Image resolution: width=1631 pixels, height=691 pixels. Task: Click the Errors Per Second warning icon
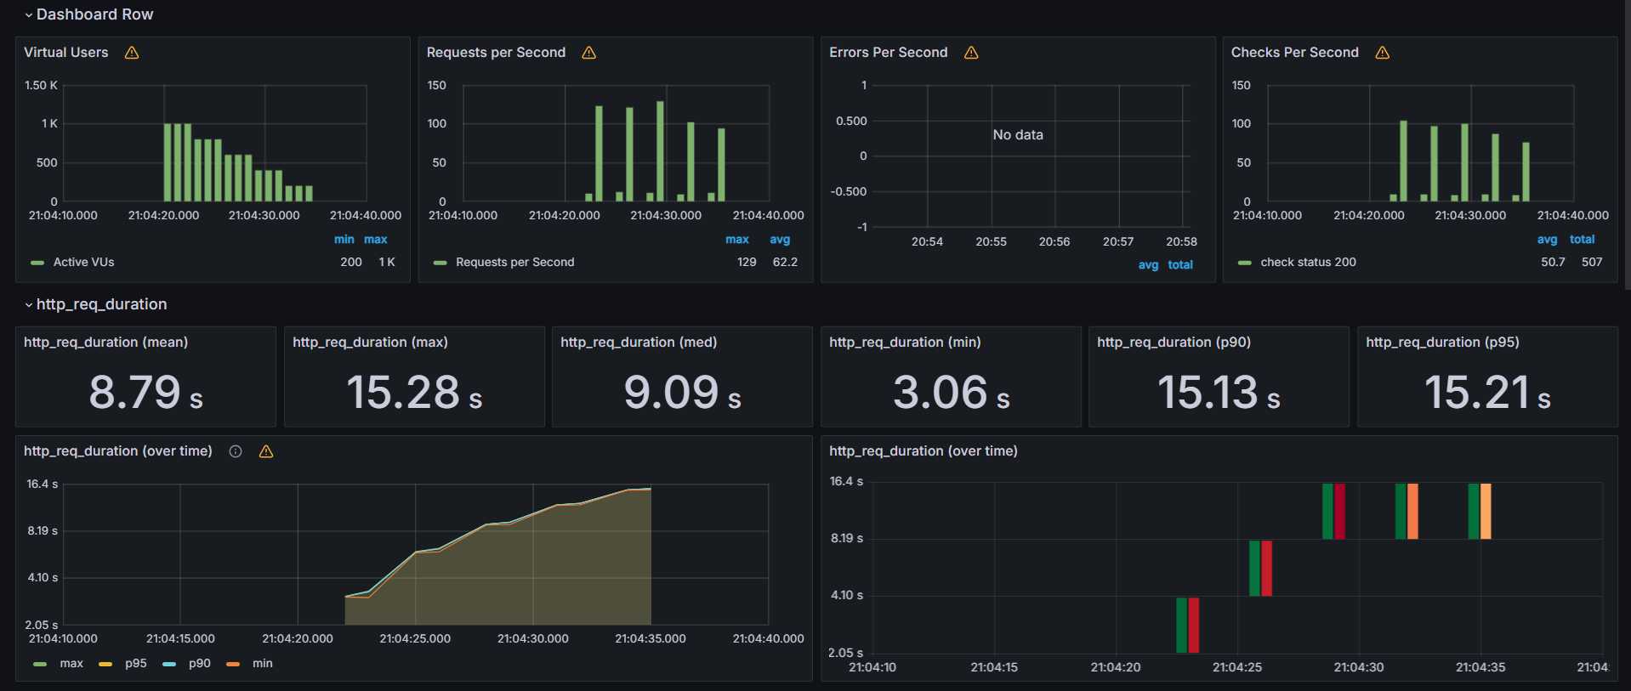[971, 53]
